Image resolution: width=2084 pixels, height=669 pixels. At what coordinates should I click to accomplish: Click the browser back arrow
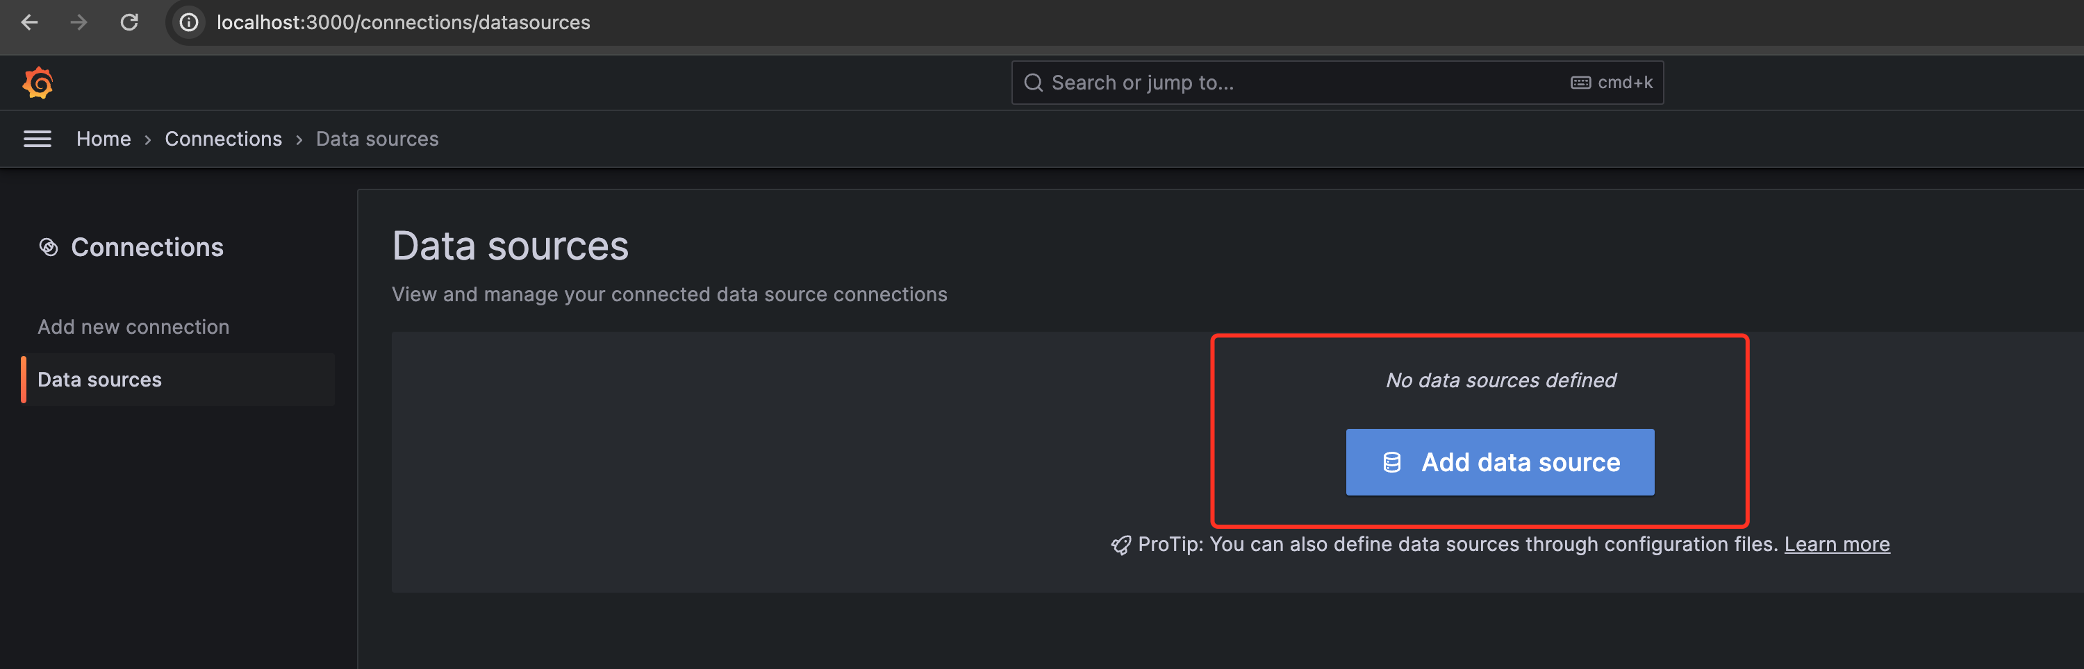click(29, 22)
